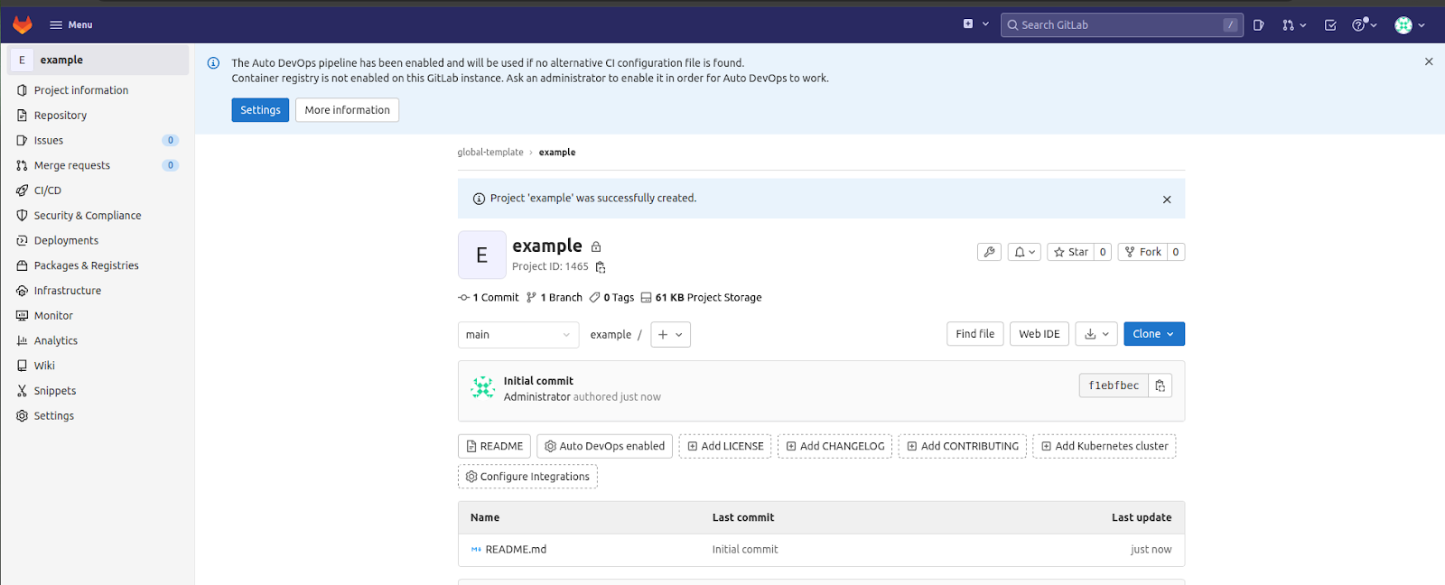Expand the Clone dropdown
This screenshot has width=1445, height=585.
tap(1154, 334)
